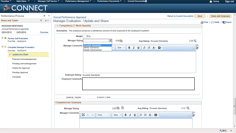
Task: Open Manager Self Service breadcrumb menu
Action: (x=48, y=1)
